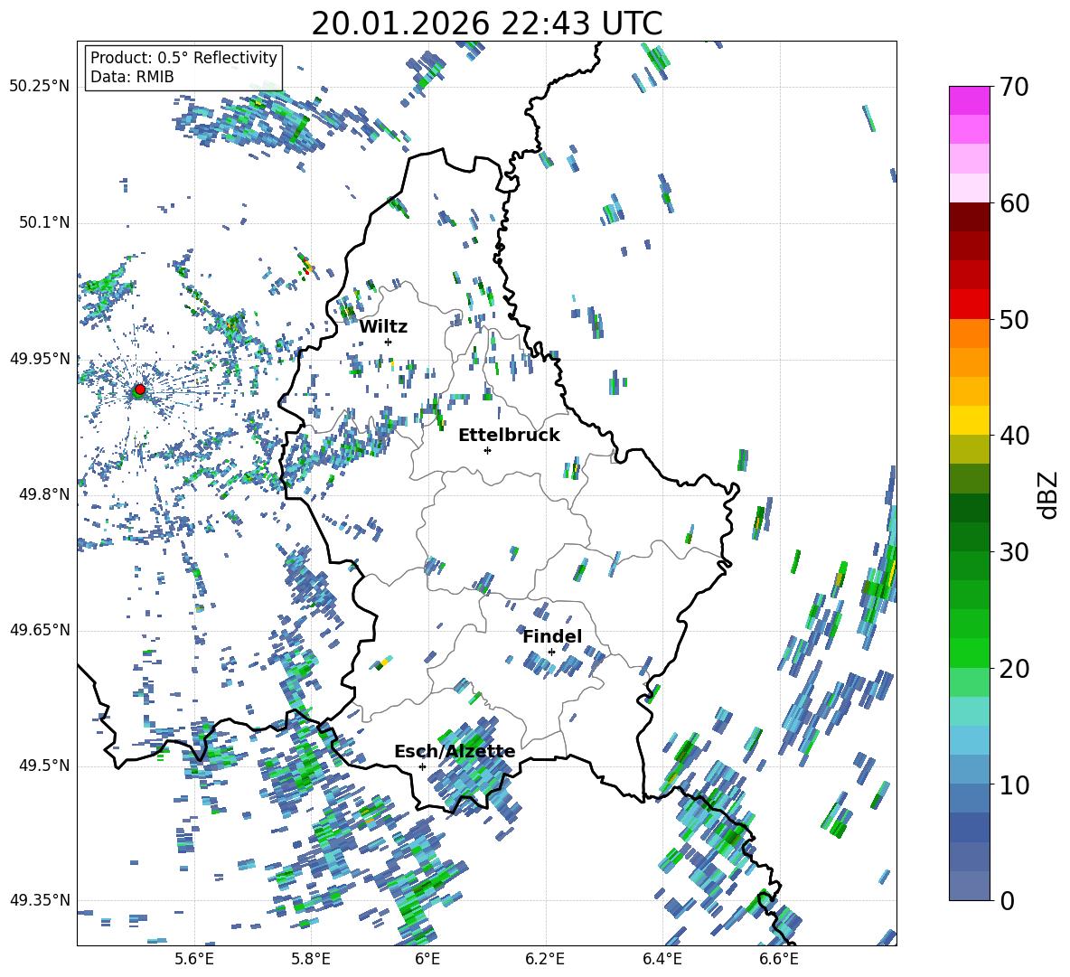Click the colorbar tick label 0
This screenshot has width=1070, height=977.
point(1007,900)
